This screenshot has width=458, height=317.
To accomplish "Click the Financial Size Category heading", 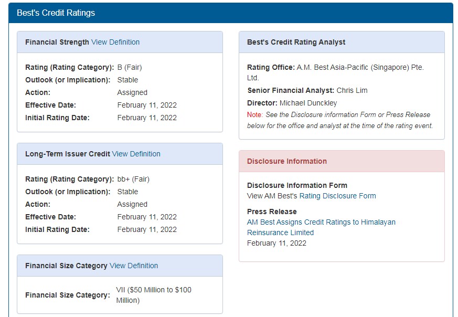I will click(x=66, y=266).
